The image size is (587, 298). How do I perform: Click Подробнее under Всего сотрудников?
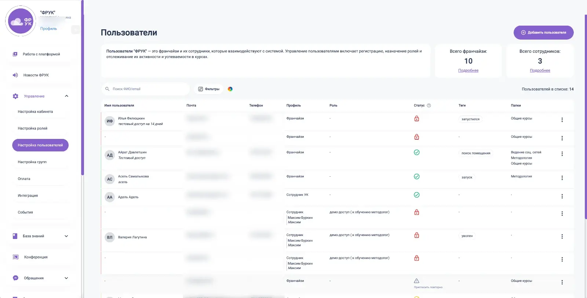coord(540,70)
